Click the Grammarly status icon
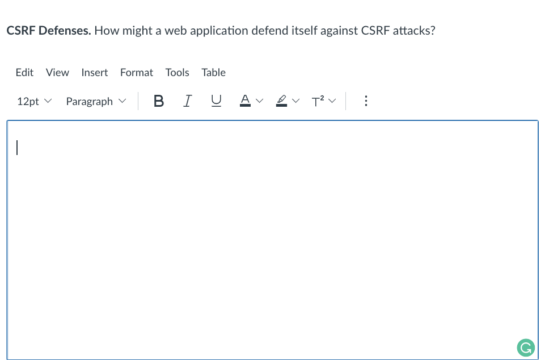549x360 pixels. click(525, 348)
